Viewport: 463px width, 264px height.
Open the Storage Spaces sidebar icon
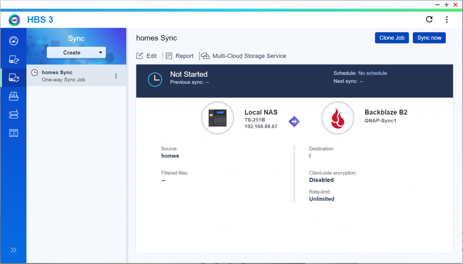[x=14, y=114]
